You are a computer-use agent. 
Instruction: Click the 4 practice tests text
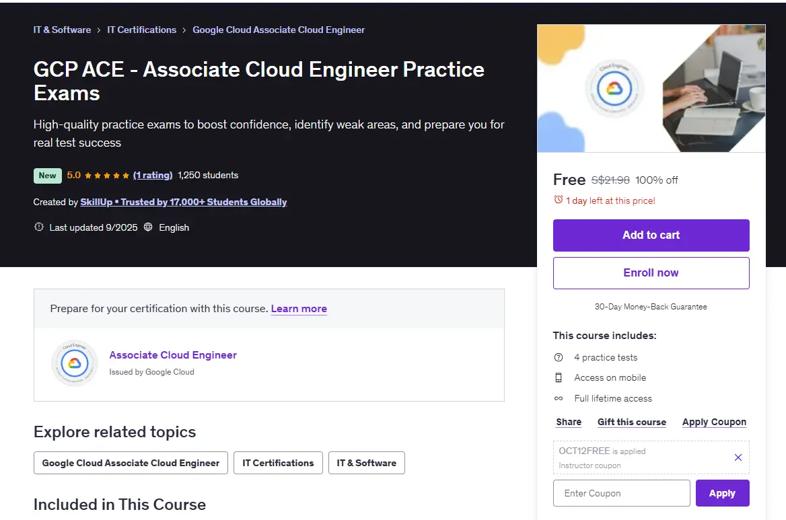point(606,357)
